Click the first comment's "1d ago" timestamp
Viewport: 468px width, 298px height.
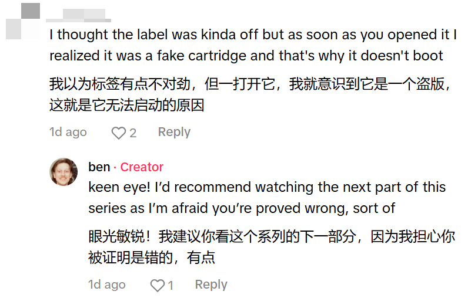coord(68,132)
